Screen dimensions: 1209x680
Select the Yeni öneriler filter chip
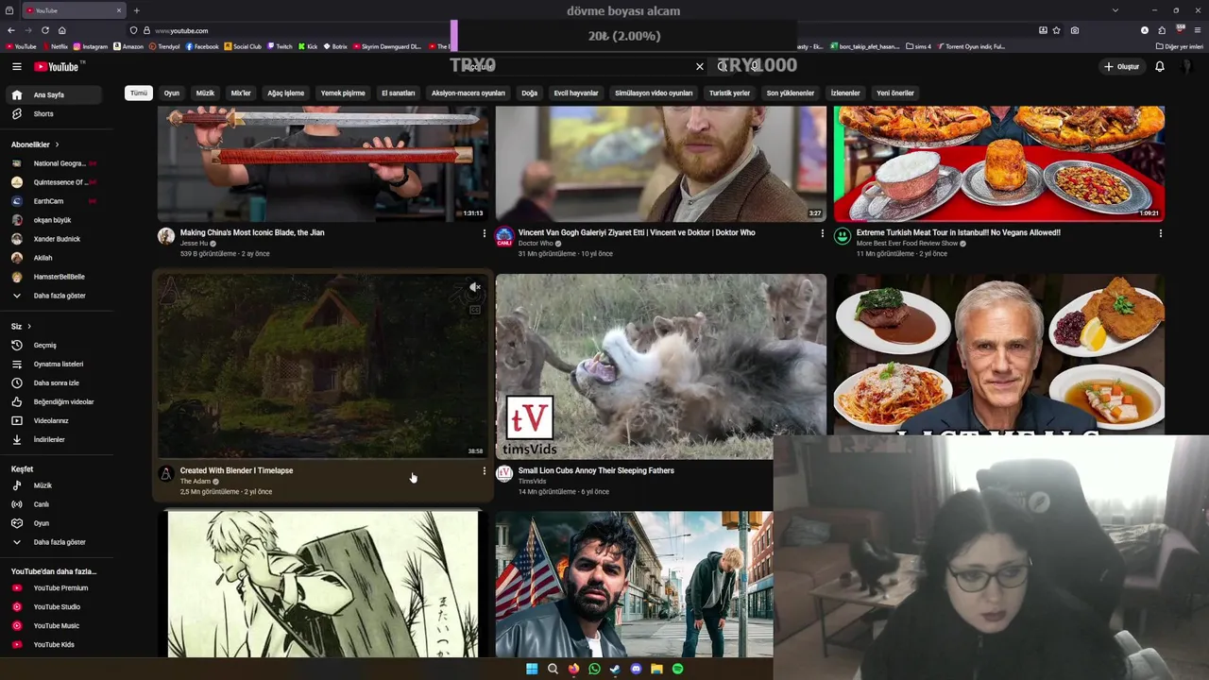click(x=895, y=93)
